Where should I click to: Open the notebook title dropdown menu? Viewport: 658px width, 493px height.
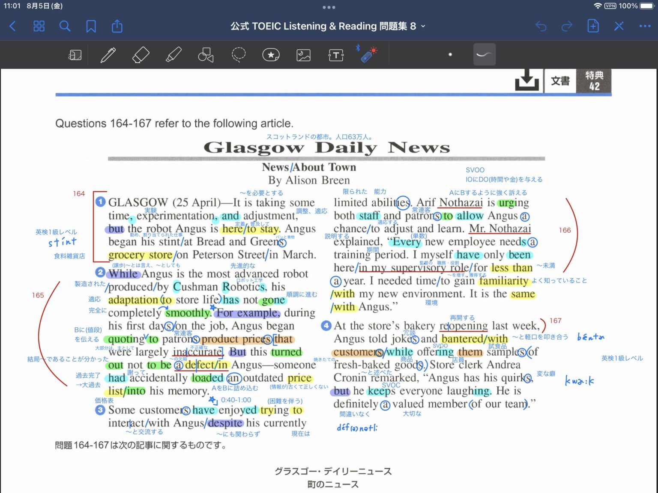tap(422, 27)
